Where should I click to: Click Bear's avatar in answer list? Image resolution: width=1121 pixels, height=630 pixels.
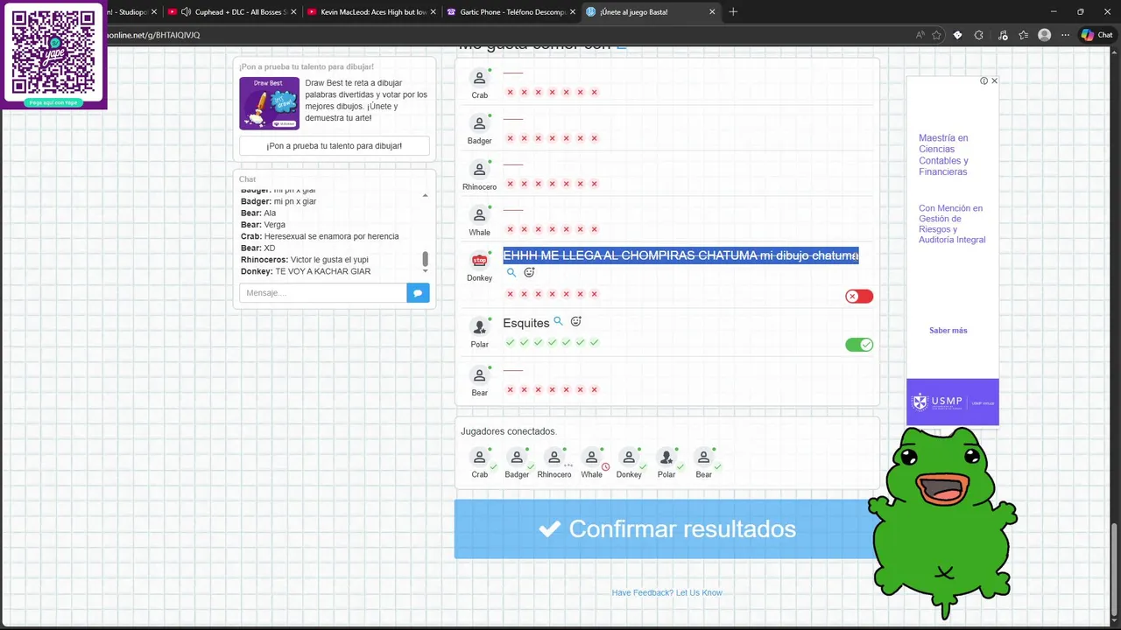click(x=479, y=375)
